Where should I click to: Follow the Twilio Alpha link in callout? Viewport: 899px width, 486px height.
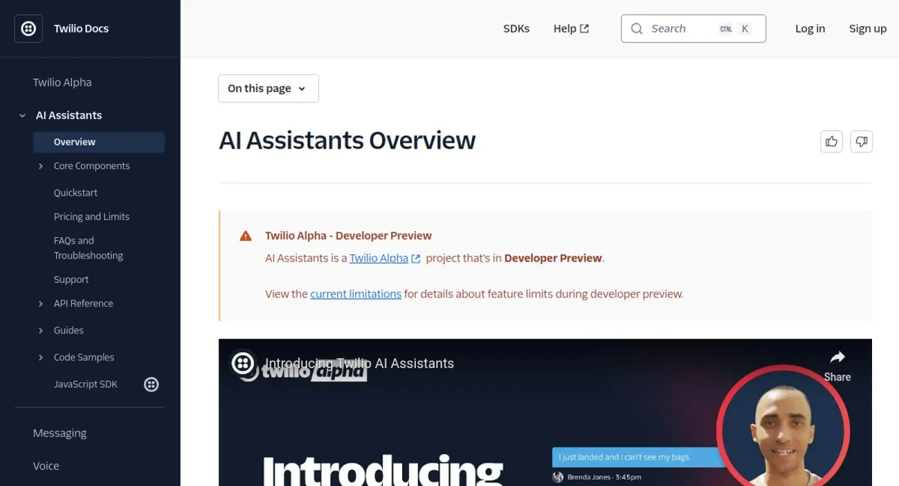(379, 258)
